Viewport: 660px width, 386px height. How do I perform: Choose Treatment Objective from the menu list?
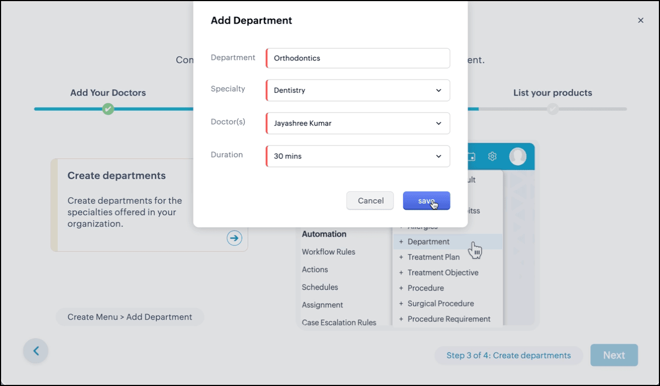point(443,273)
